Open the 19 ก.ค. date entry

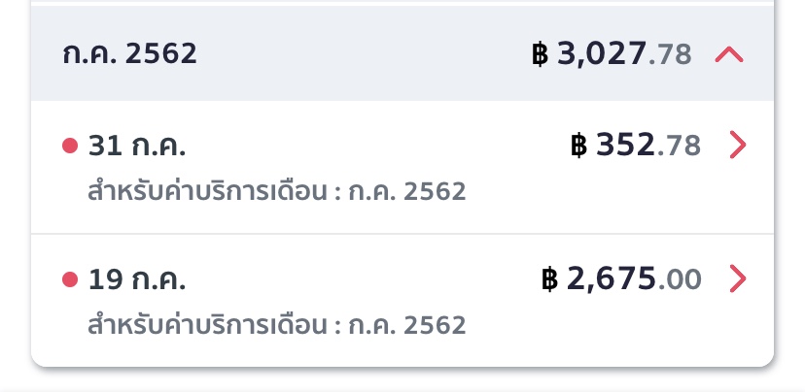point(137,279)
